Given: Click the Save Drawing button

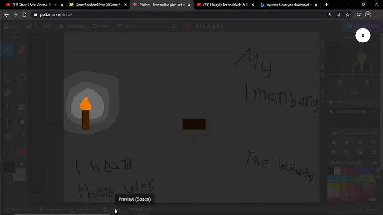Looking at the screenshot, I should (x=363, y=26).
